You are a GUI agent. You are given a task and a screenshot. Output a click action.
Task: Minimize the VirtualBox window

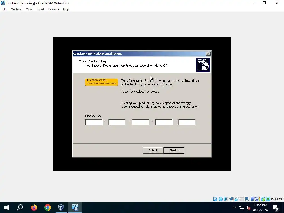click(252, 3)
